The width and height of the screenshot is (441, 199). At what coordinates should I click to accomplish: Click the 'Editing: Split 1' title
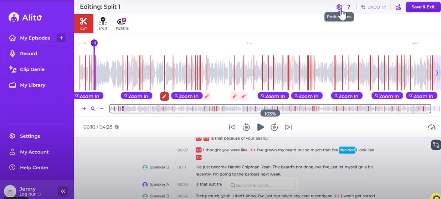(100, 7)
